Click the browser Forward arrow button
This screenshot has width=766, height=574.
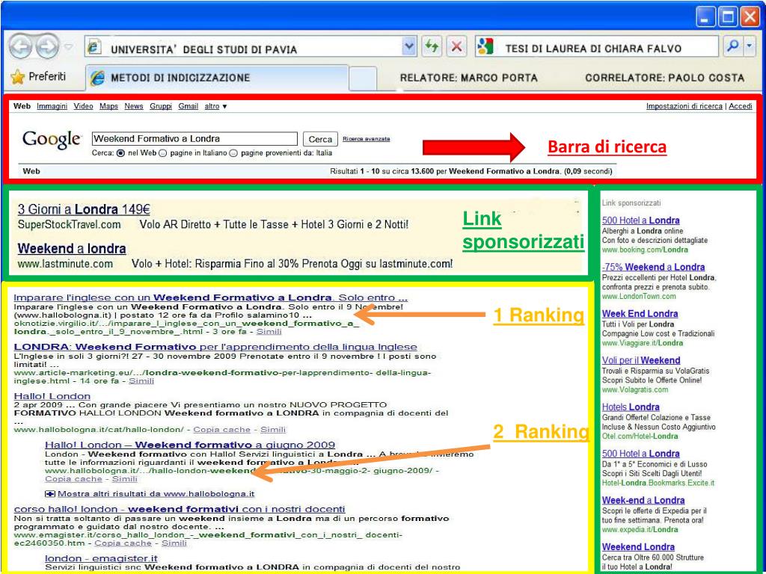[47, 47]
